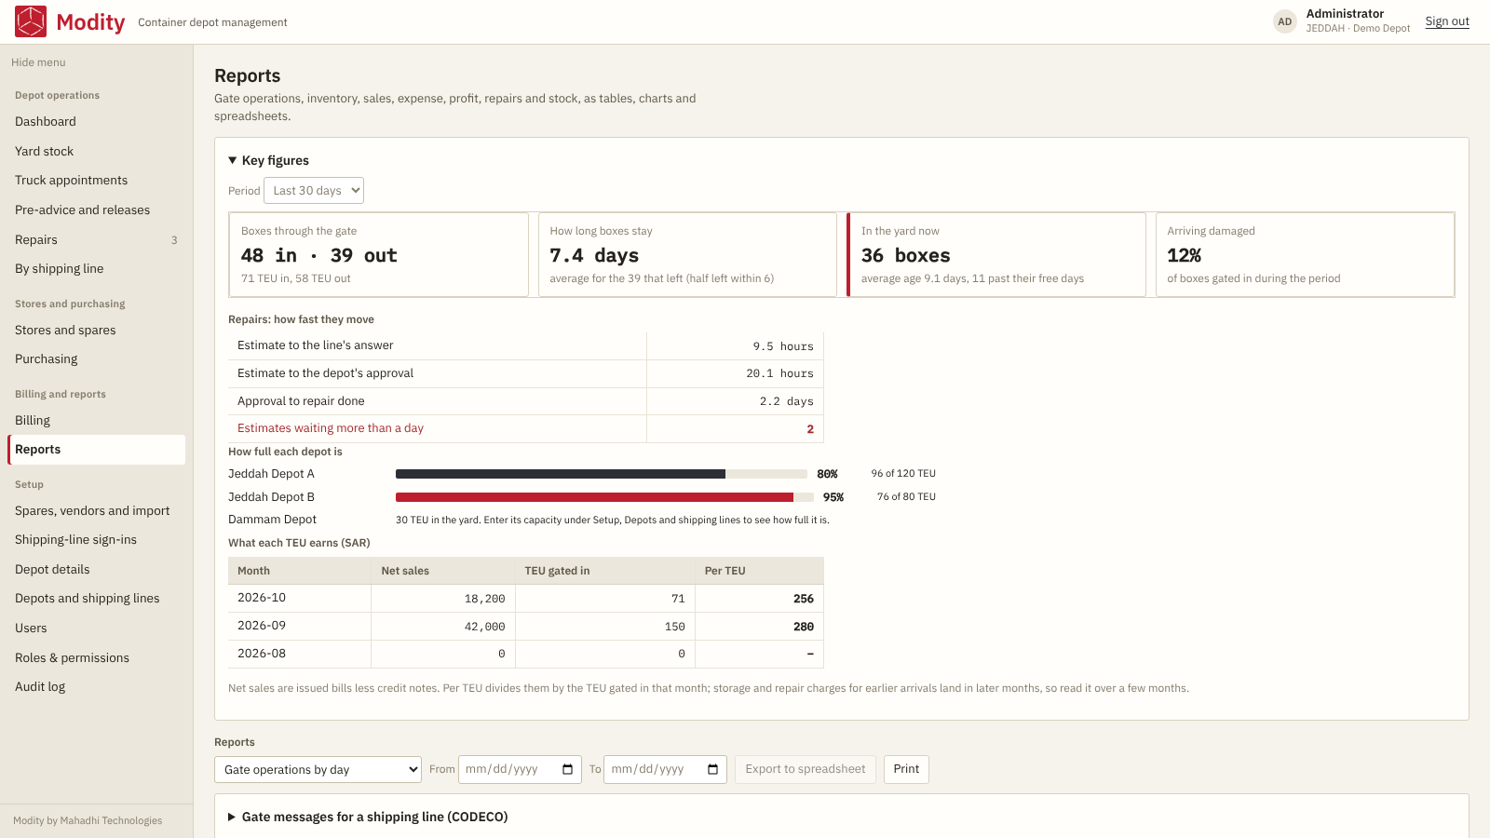Open Shipping-line sign-ins
This screenshot has height=838, width=1490.
[x=96, y=539]
